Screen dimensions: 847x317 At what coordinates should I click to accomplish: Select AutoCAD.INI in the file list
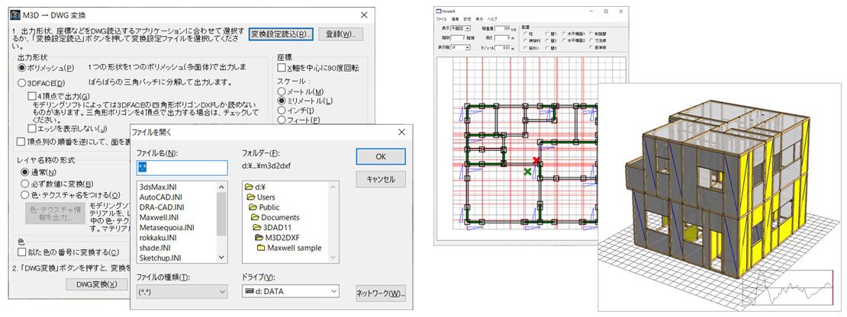tap(161, 197)
